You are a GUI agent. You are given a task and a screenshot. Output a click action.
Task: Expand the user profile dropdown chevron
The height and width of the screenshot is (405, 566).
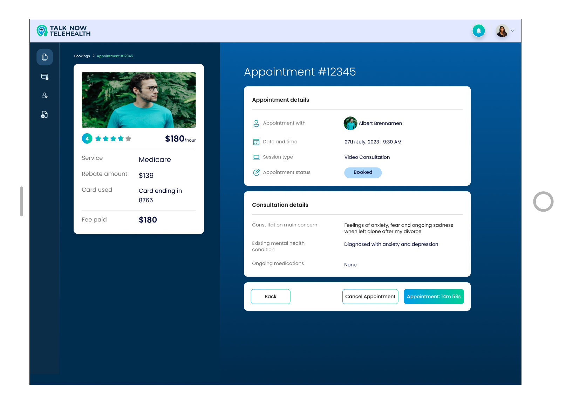click(x=512, y=31)
